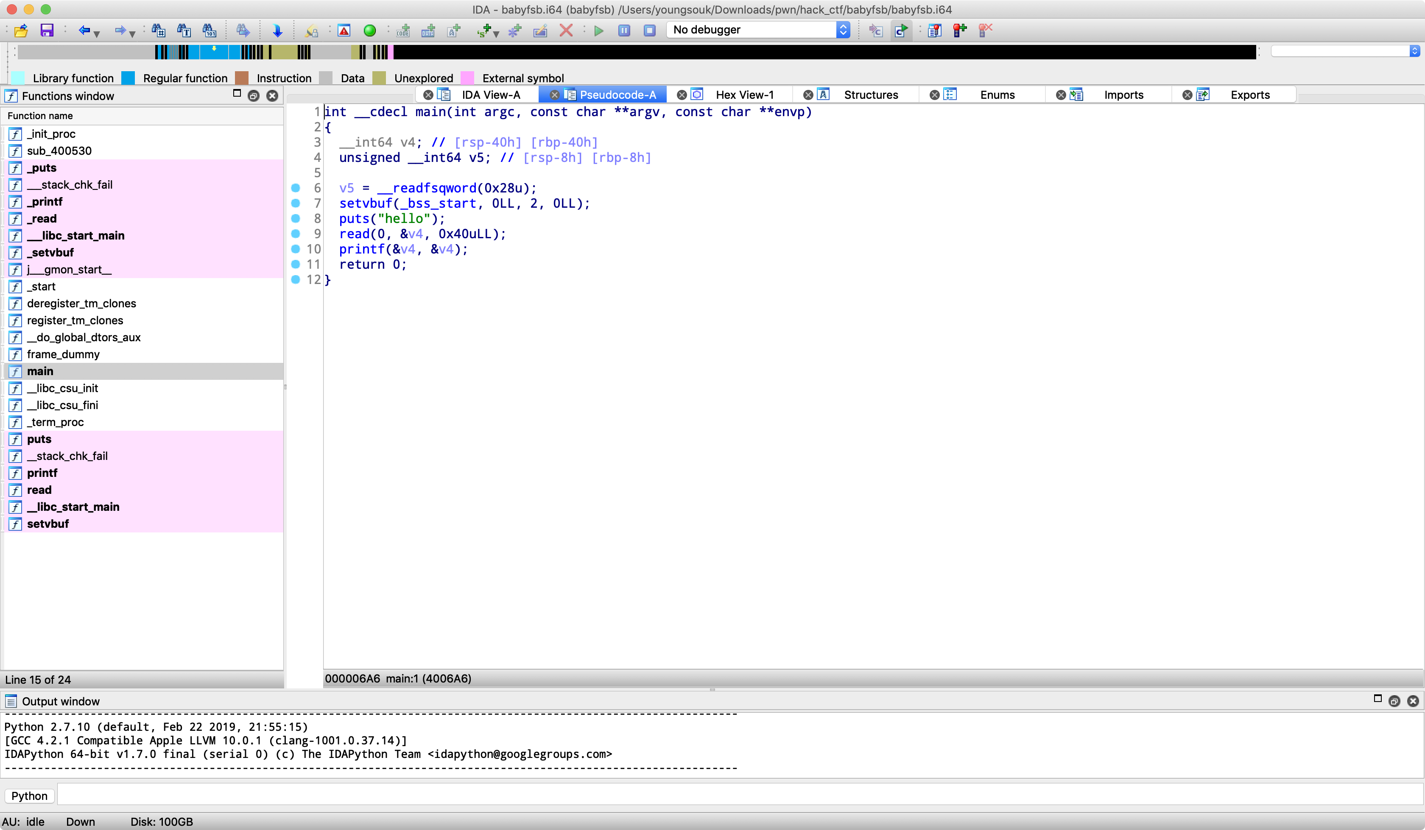Image resolution: width=1425 pixels, height=830 pixels.
Task: Click the purple save floppy icon
Action: [47, 31]
